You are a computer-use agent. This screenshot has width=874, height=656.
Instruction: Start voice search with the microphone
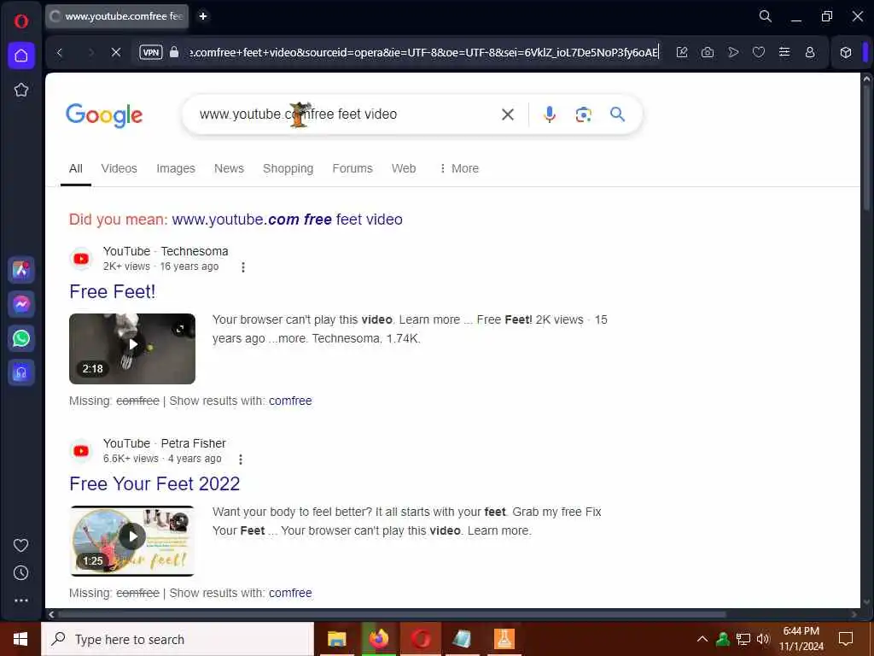[x=550, y=114]
